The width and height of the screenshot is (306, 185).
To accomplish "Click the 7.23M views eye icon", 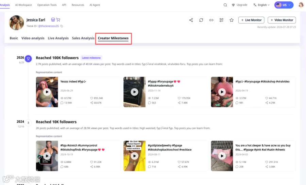I will pyautogui.click(x=150, y=98).
